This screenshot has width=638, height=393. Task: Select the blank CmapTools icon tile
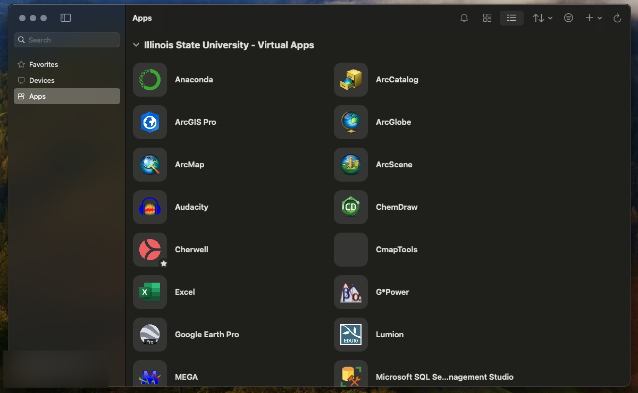pyautogui.click(x=351, y=250)
